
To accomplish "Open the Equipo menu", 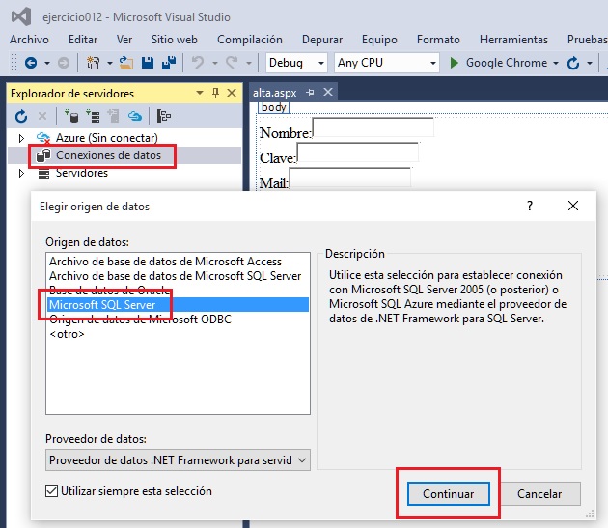I will tap(379, 40).
